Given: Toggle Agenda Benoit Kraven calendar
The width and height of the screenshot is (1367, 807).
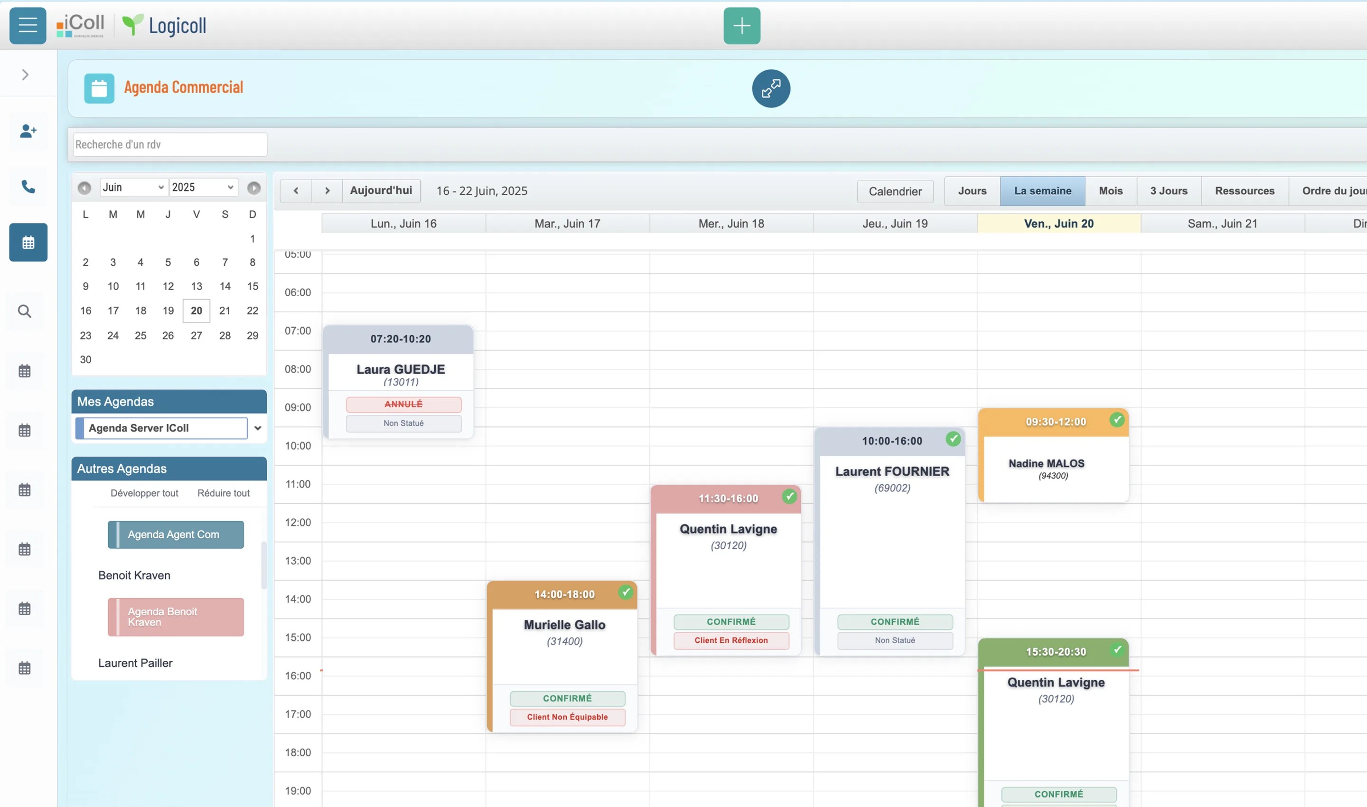Looking at the screenshot, I should (x=176, y=617).
